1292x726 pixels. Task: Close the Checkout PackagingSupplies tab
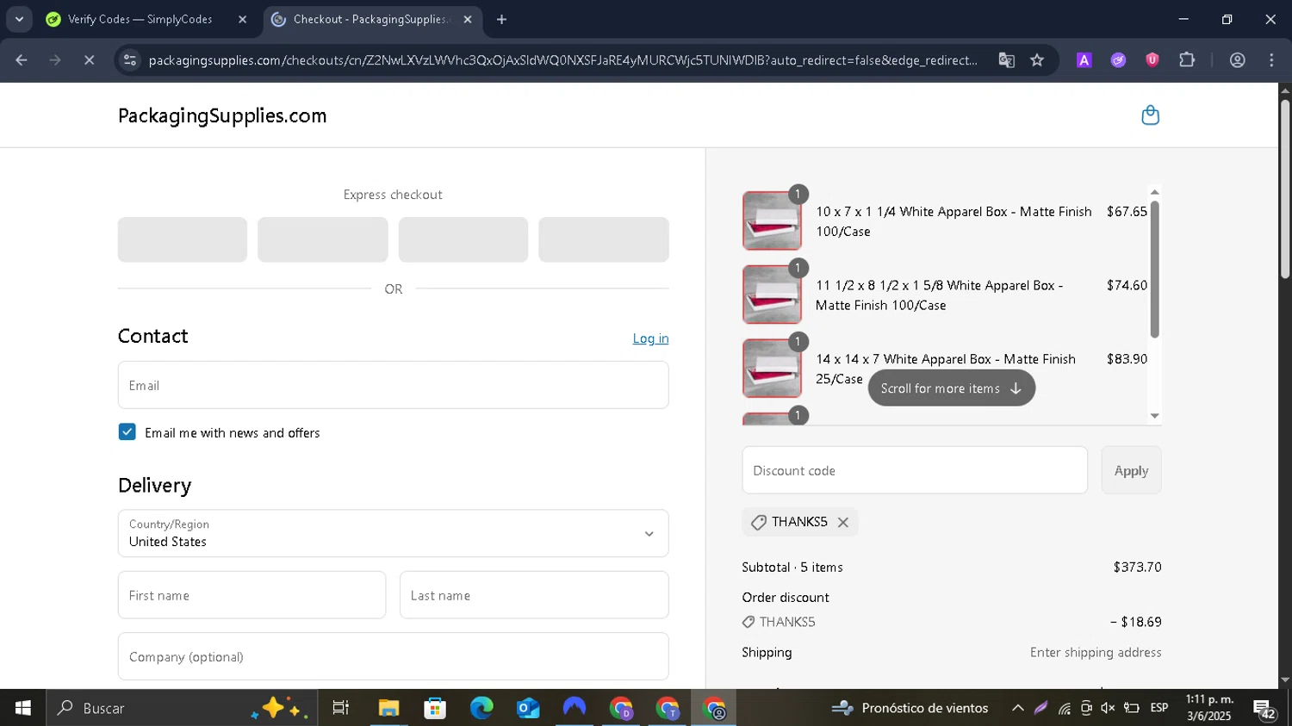467,19
